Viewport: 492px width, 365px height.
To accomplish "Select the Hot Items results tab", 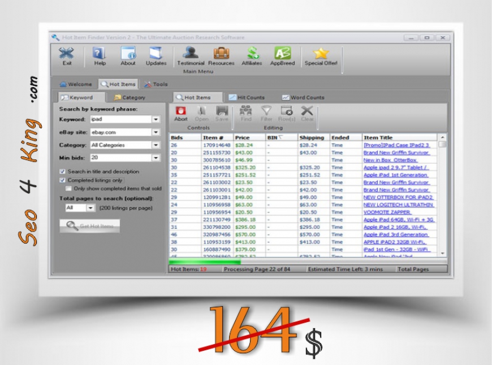I will point(198,98).
